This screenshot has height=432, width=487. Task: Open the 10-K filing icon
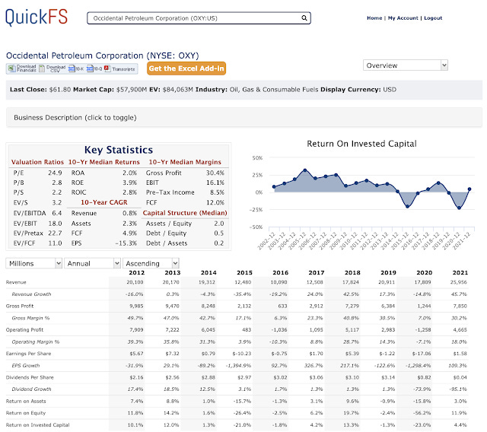click(72, 68)
